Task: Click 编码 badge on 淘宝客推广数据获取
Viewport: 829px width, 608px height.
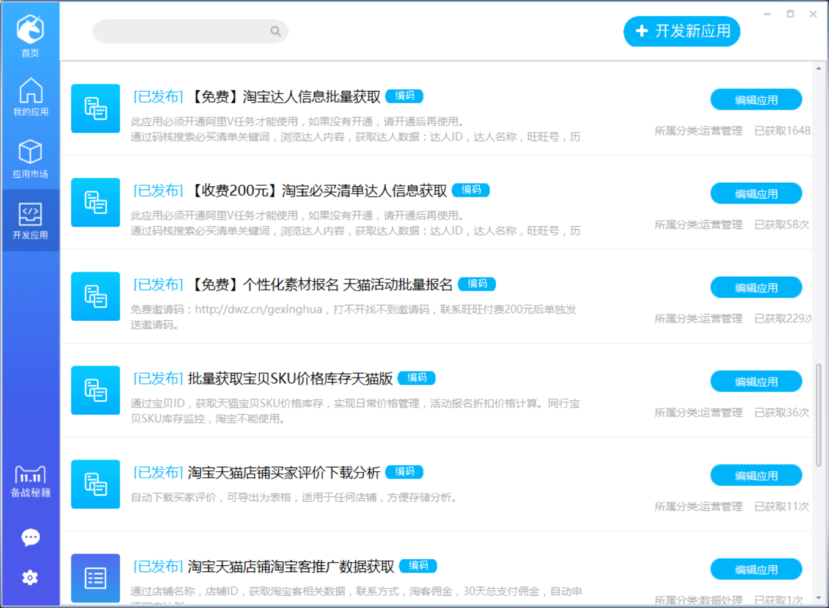Action: tap(418, 566)
